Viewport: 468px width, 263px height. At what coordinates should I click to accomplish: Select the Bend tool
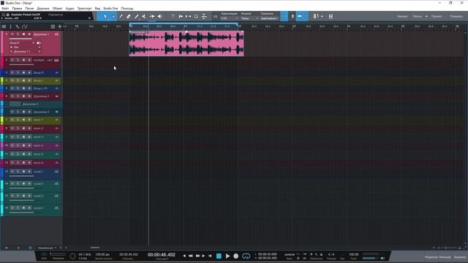click(152, 16)
